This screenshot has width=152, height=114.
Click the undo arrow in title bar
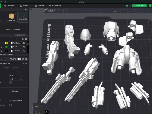1,2
